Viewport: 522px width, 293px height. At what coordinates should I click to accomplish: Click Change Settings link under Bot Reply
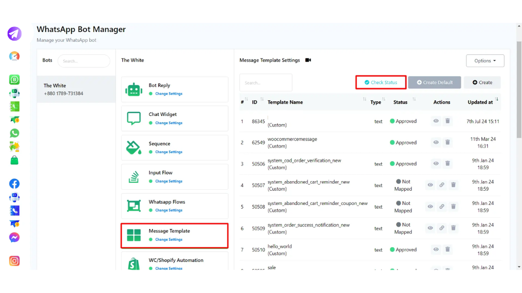169,94
